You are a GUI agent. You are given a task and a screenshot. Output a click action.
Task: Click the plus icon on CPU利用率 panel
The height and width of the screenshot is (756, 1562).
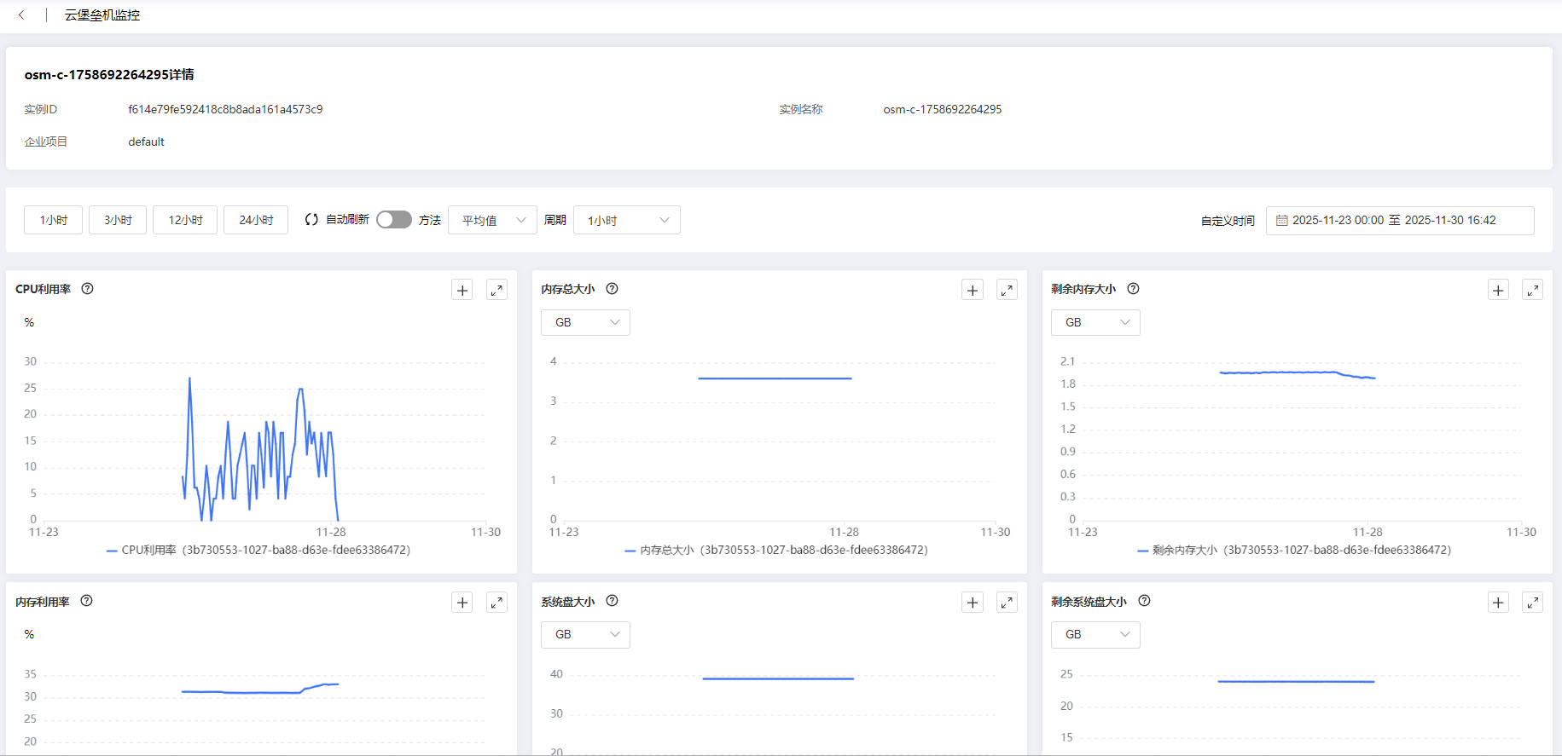coord(462,290)
